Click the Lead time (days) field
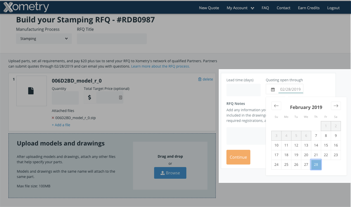The width and height of the screenshot is (351, 207). [243, 90]
